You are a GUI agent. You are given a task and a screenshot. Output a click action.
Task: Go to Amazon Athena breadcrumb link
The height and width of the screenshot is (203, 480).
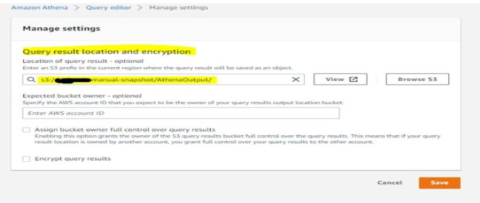pyautogui.click(x=40, y=7)
